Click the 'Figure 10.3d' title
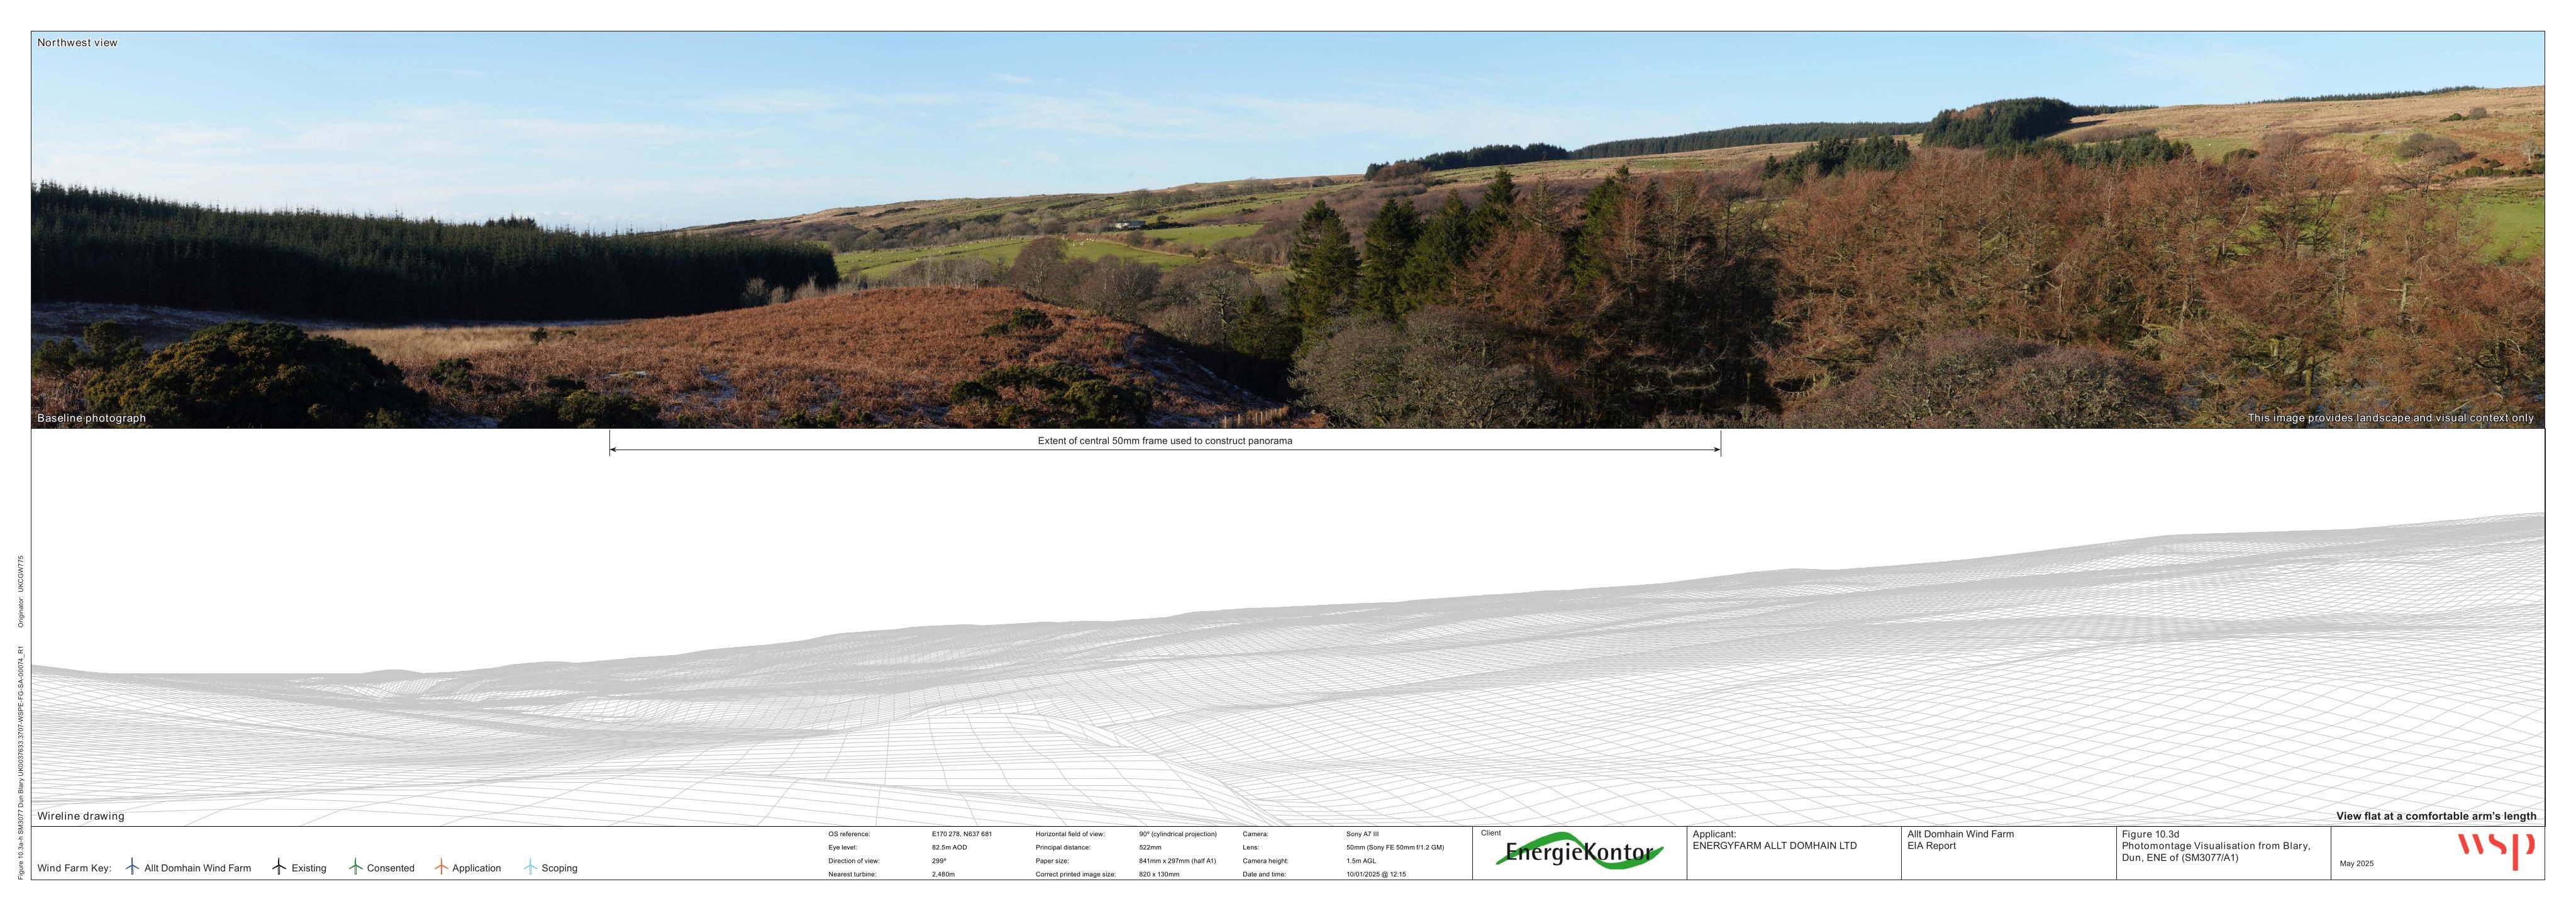 [x=2150, y=834]
